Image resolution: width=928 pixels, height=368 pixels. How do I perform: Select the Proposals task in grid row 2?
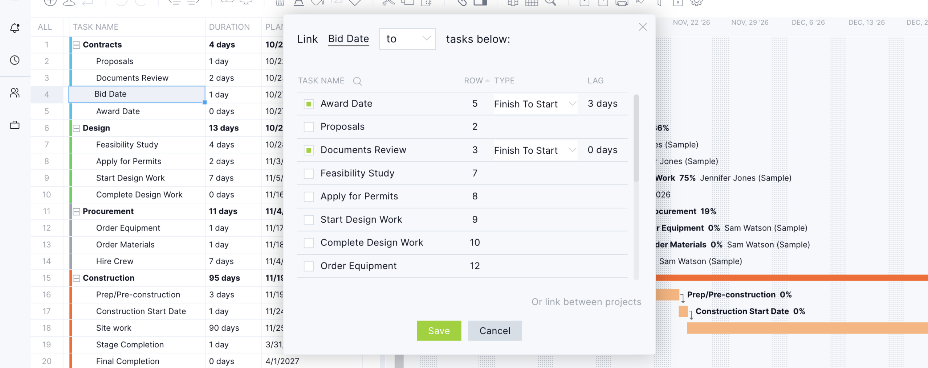114,61
